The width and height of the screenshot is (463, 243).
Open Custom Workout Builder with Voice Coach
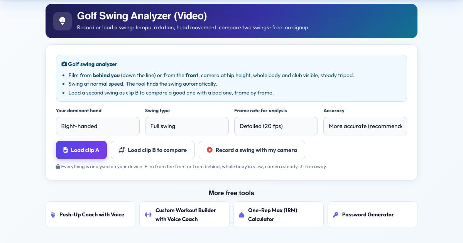[184, 215]
